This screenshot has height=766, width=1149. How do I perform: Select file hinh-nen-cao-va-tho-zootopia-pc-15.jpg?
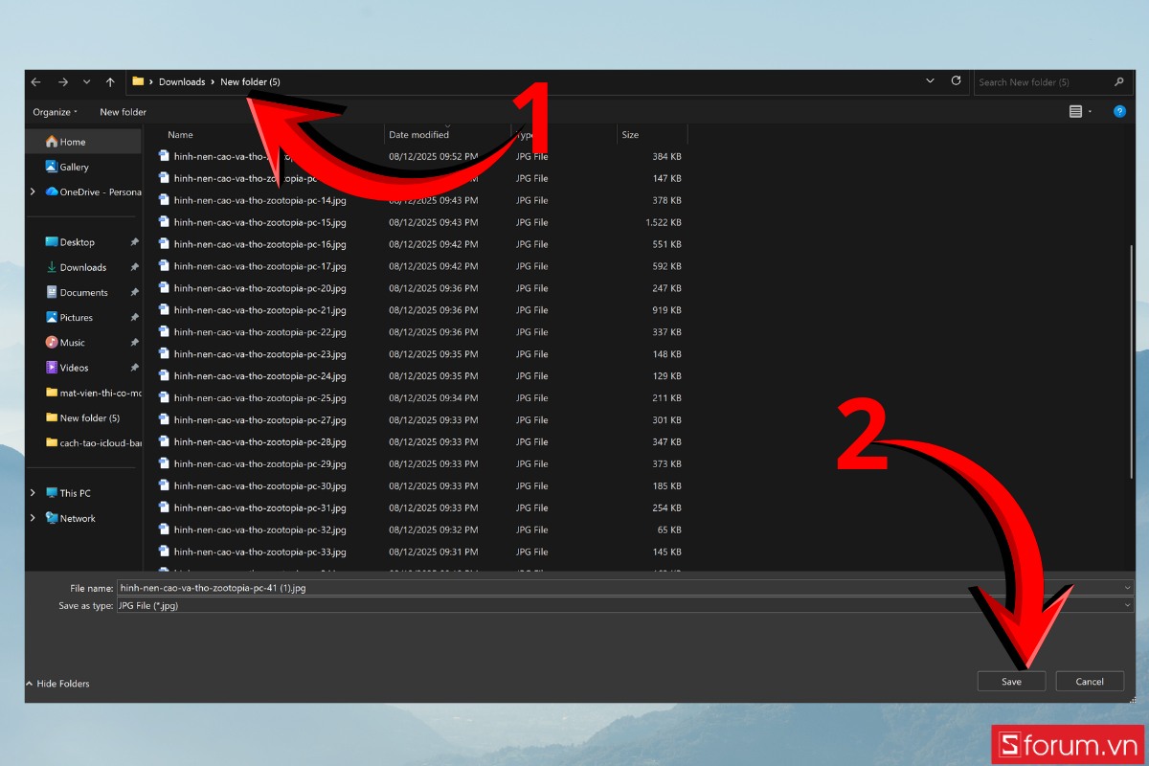tap(259, 222)
